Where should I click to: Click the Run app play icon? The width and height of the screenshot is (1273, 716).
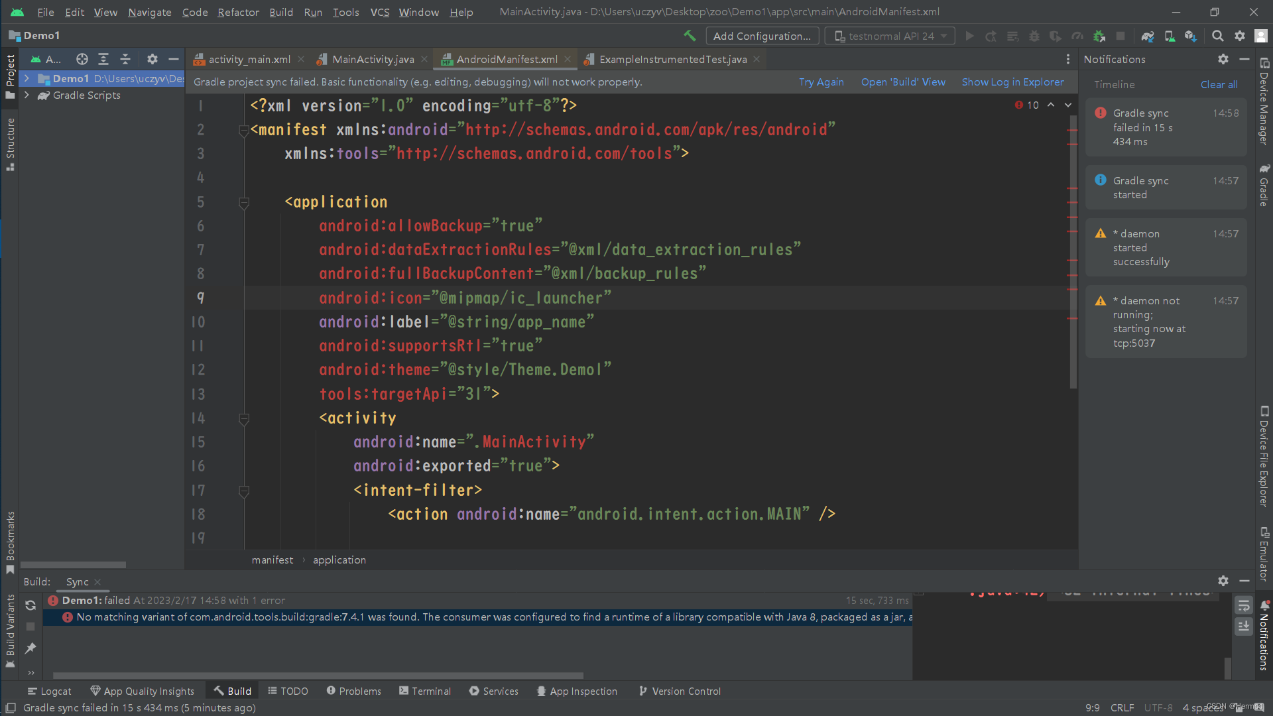[x=970, y=36]
